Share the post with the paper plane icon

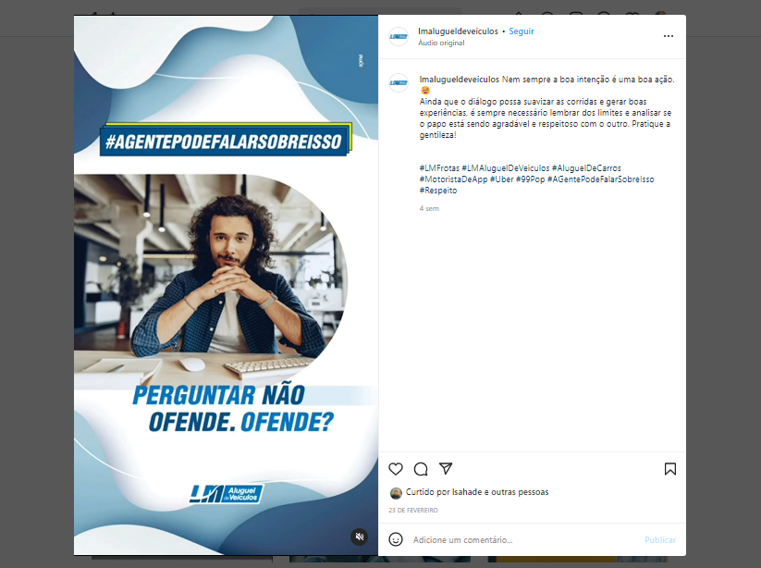(x=446, y=468)
